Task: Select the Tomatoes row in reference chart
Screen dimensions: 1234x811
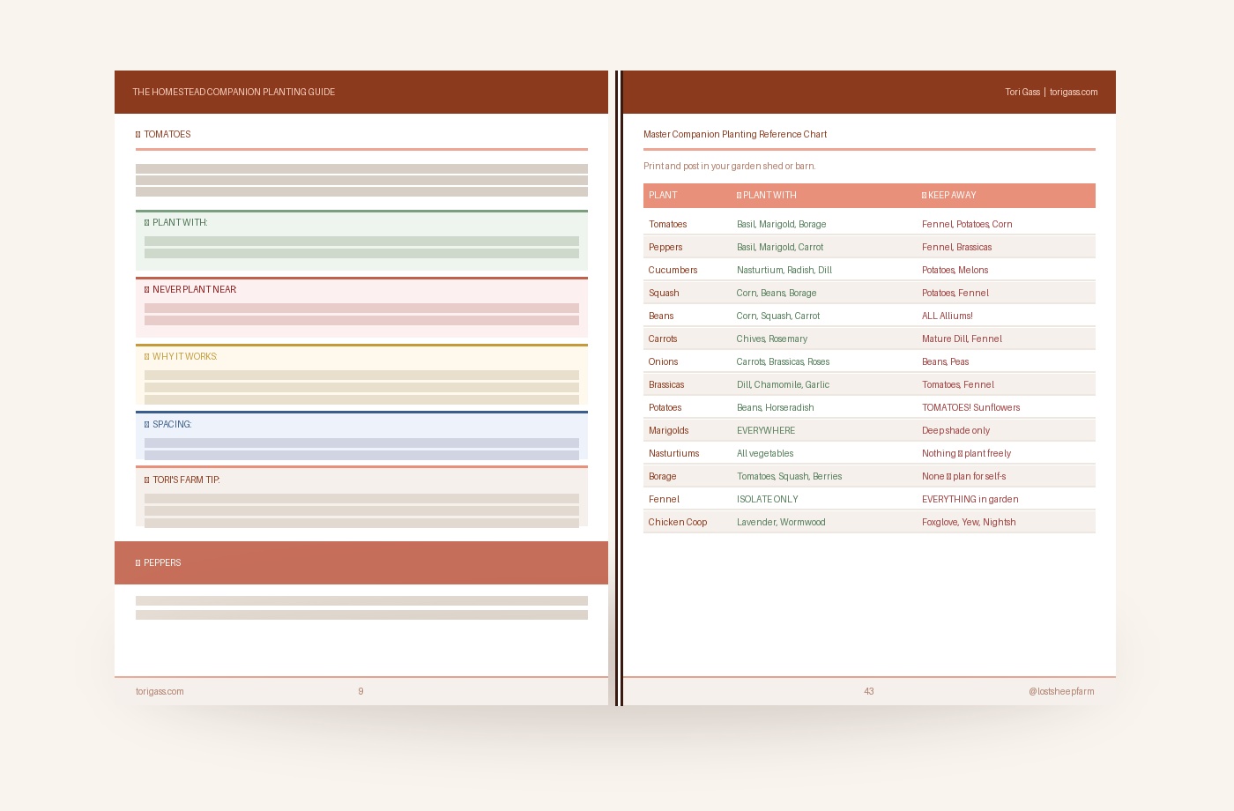Action: tap(869, 225)
